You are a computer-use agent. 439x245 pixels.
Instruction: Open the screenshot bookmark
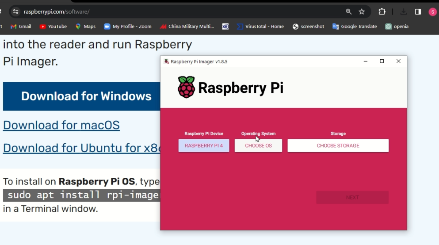click(x=308, y=27)
